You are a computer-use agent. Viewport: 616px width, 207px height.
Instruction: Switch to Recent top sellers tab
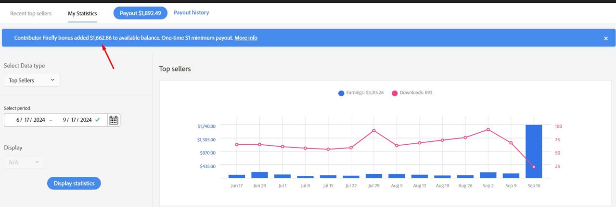31,13
